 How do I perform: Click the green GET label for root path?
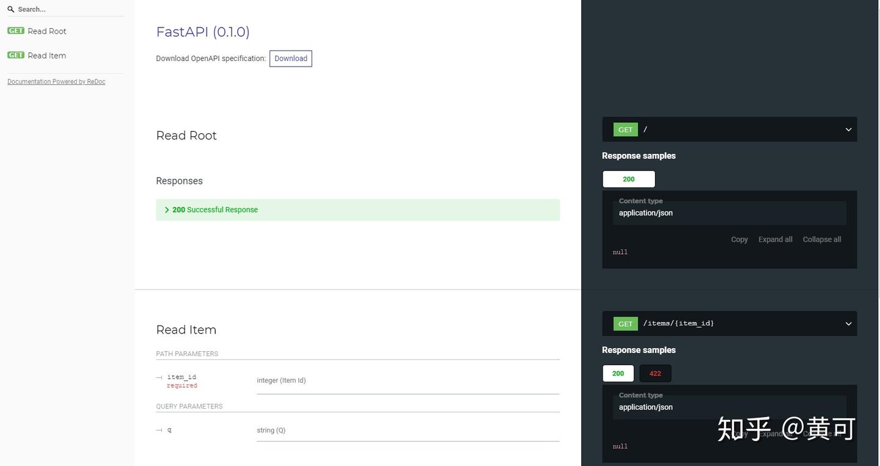tap(625, 129)
